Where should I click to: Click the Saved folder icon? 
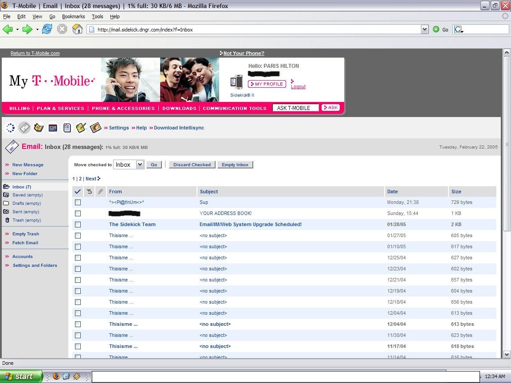(x=6, y=195)
